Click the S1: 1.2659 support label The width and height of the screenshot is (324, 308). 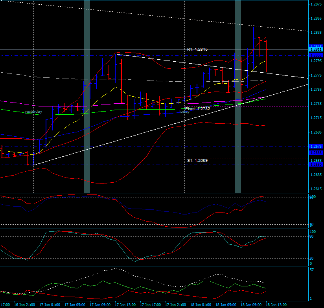click(x=197, y=160)
